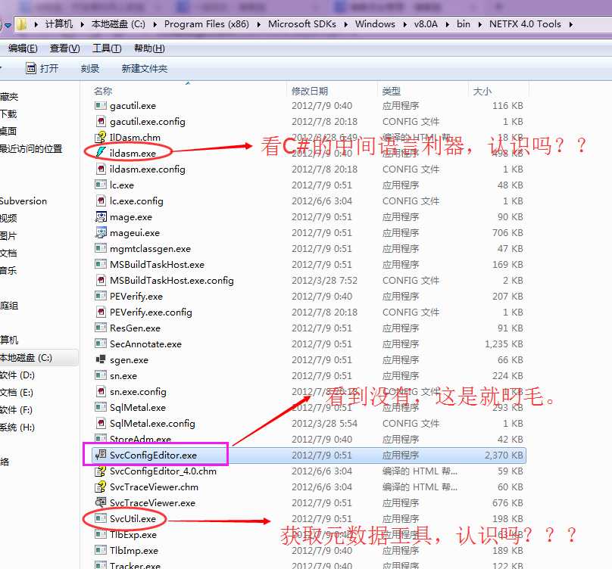The height and width of the screenshot is (569, 612).
Task: Expand the arrow after 计算机 in address bar
Action: [82, 24]
